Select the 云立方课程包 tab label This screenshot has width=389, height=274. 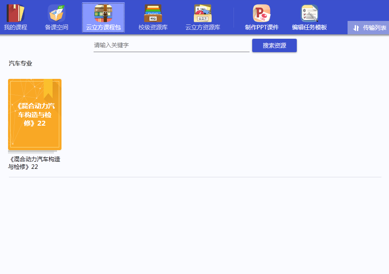[x=103, y=27]
